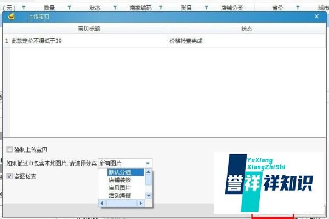Click the 数量 column header in background table
This screenshot has width=329, height=219.
(x=49, y=8)
